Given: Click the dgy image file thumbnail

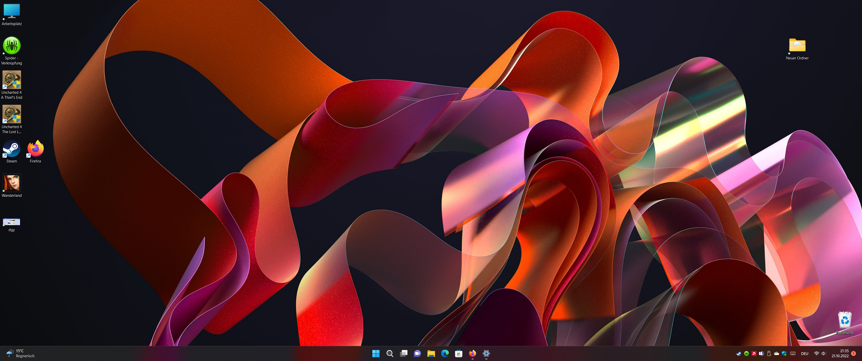Looking at the screenshot, I should [12, 222].
